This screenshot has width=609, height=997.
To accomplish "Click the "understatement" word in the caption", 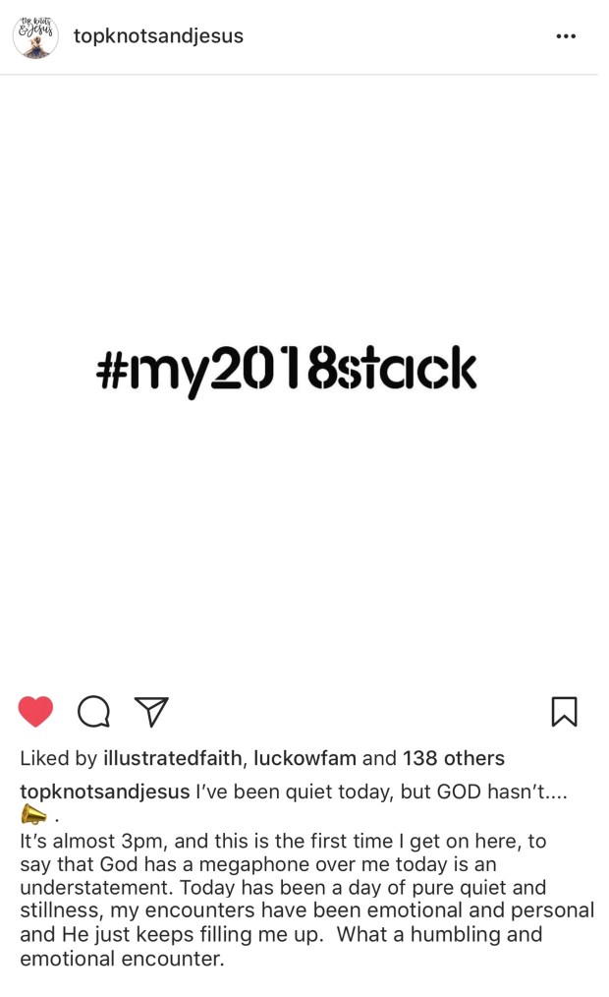I will pos(96,887).
